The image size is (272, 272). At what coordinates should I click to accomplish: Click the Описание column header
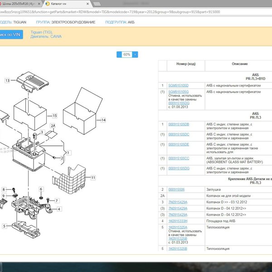coord(239,64)
